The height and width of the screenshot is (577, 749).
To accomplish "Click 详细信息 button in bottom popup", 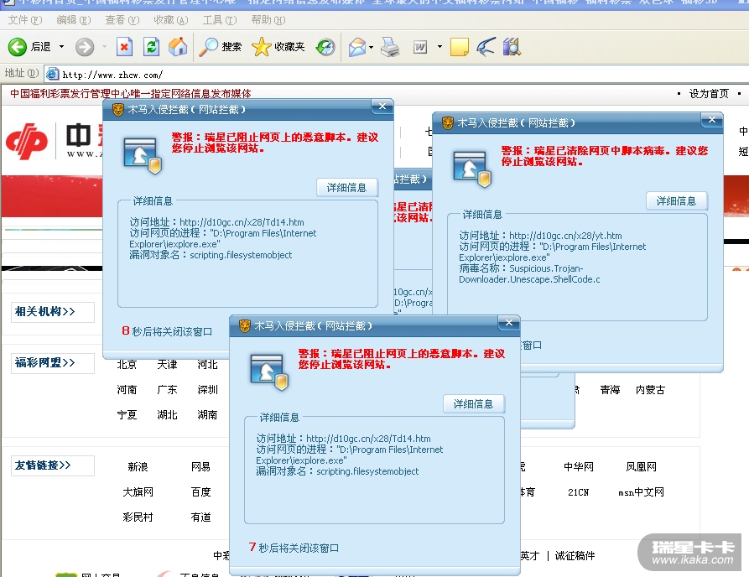I will pyautogui.click(x=473, y=404).
